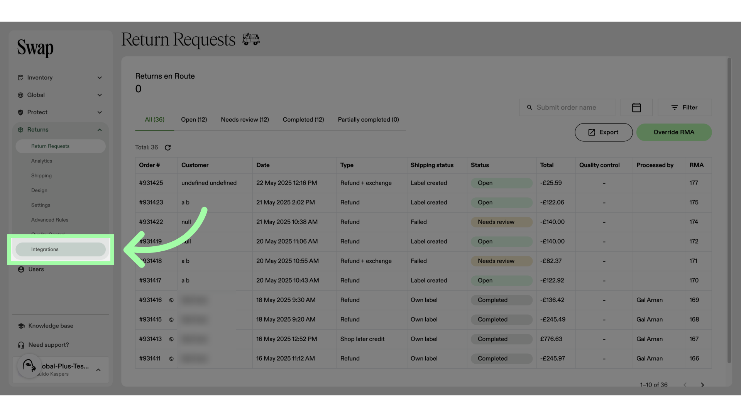Click the Inventory sidebar icon
This screenshot has height=417, width=741.
point(20,78)
